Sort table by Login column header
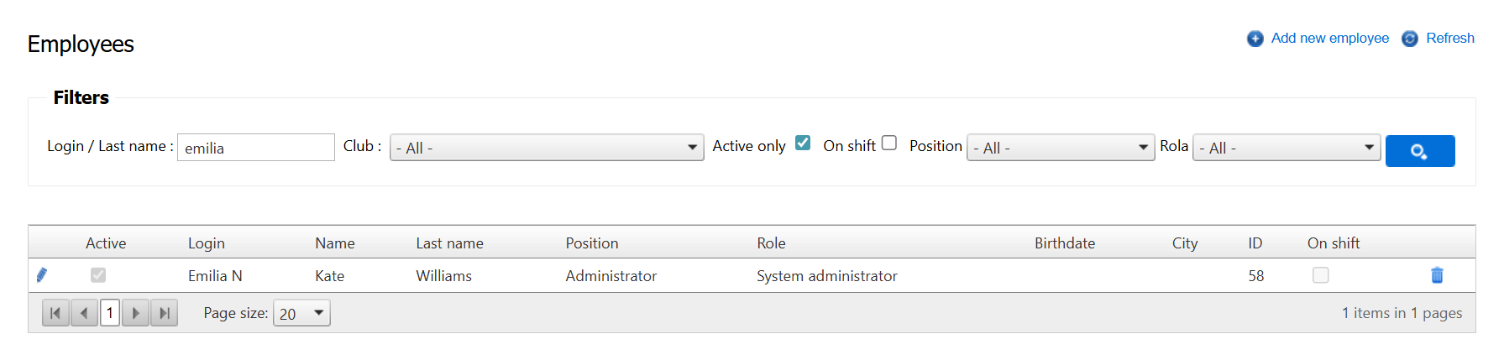 click(206, 243)
